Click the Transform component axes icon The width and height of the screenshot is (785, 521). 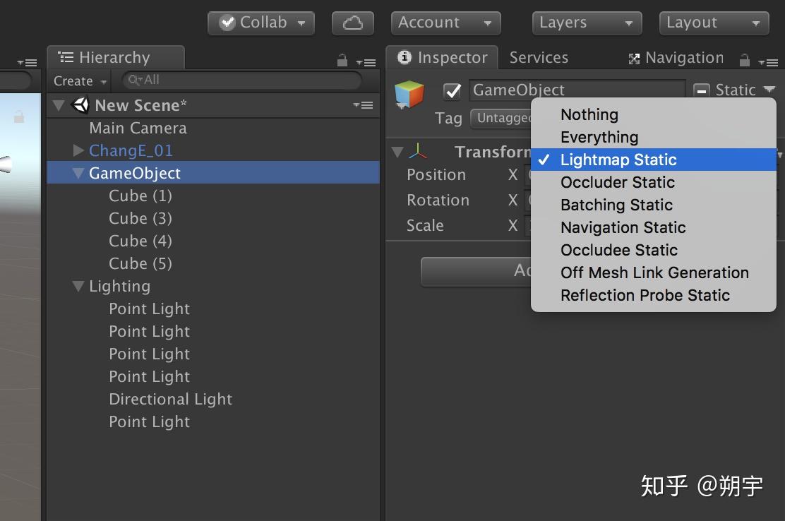(x=417, y=151)
